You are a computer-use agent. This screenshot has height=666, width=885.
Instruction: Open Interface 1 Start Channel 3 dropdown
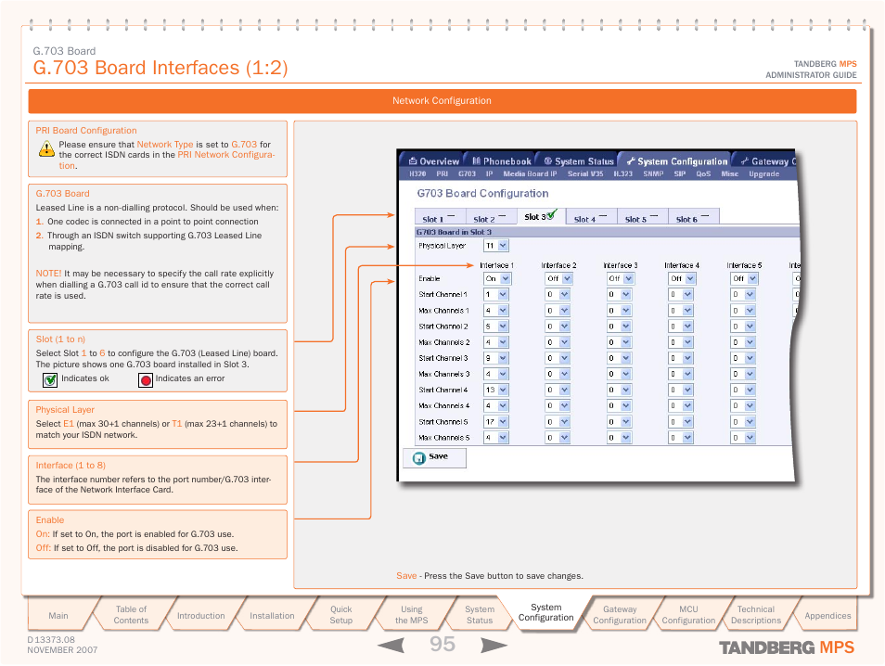[496, 358]
